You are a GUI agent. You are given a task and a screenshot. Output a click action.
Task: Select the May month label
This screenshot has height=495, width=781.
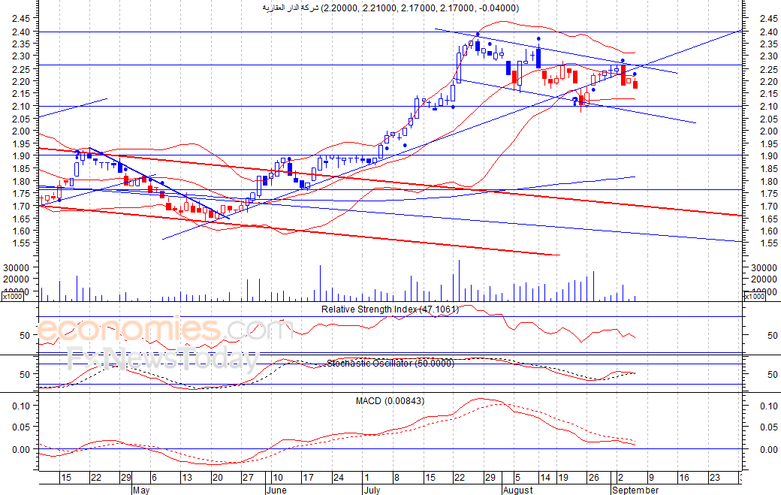[141, 490]
